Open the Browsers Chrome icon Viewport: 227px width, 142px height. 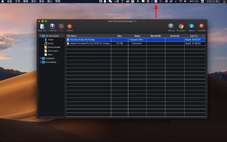point(181,26)
